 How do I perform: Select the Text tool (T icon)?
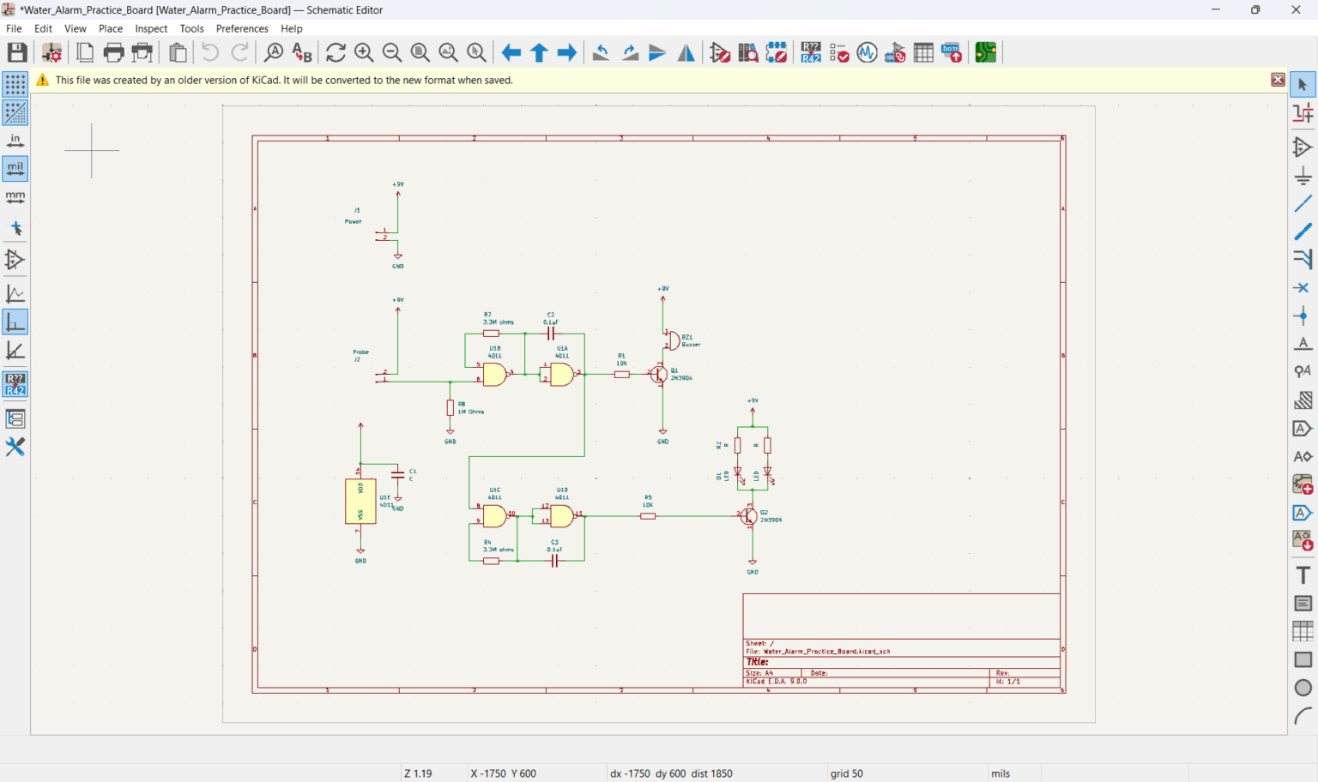click(1303, 575)
